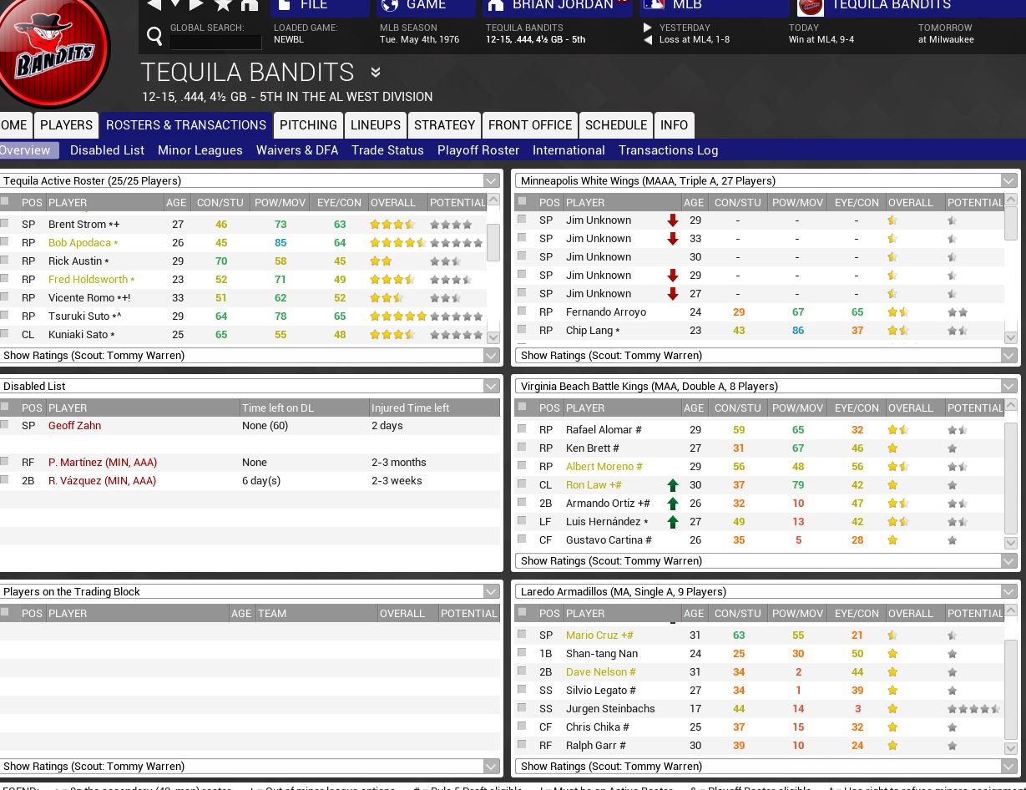Click the left arrow beside Loss at ML4
The width and height of the screenshot is (1026, 790).
point(648,40)
